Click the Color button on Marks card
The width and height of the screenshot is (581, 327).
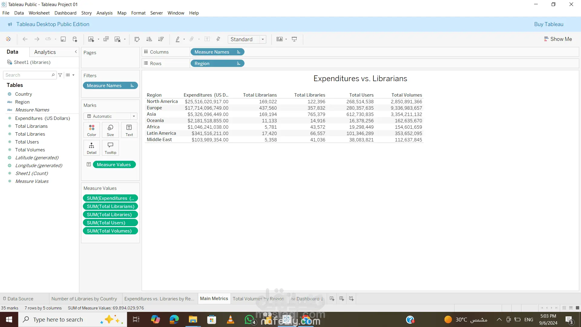point(92,130)
